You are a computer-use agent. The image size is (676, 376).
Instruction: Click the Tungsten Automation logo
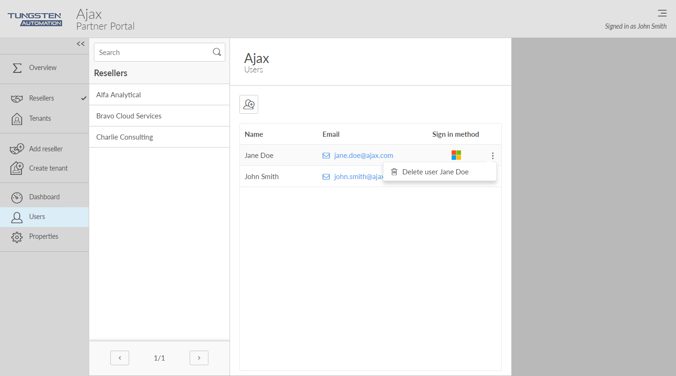[35, 19]
